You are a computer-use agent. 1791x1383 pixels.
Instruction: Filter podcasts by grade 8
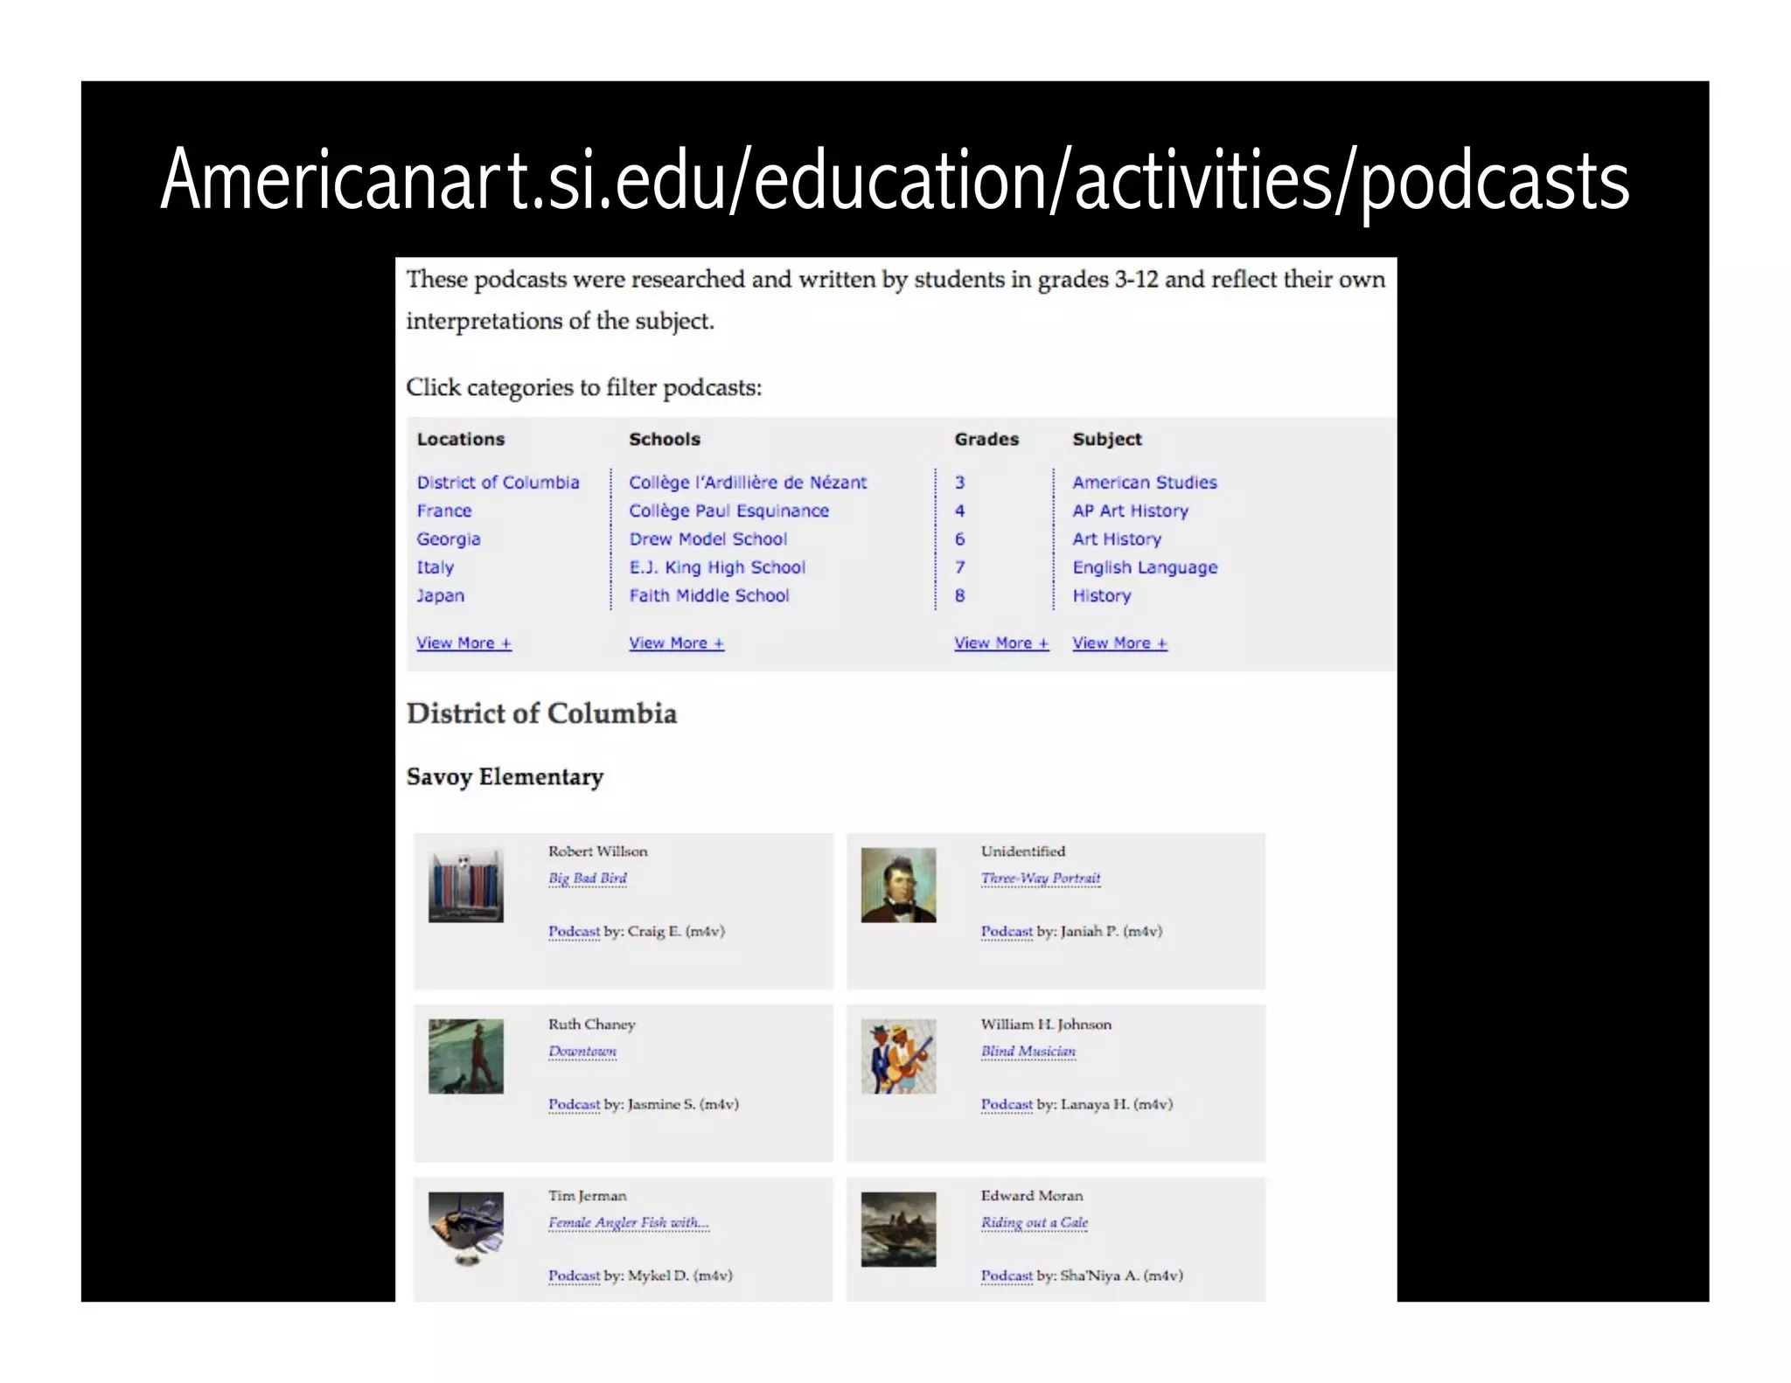coord(959,595)
